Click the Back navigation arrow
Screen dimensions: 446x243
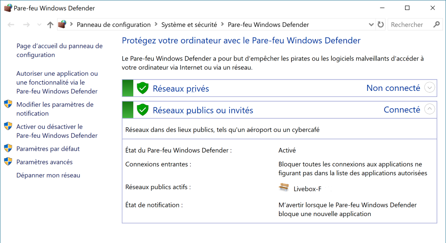click(x=11, y=25)
